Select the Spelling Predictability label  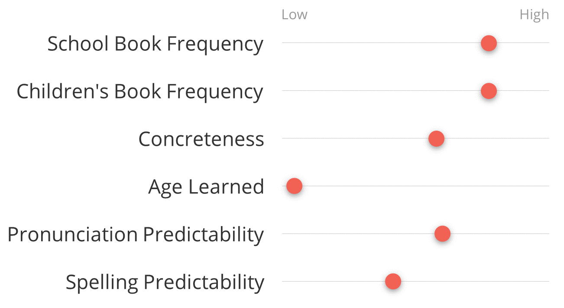(165, 282)
